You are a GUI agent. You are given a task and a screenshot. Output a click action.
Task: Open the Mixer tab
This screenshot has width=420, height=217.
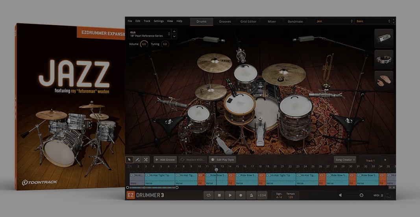point(272,21)
